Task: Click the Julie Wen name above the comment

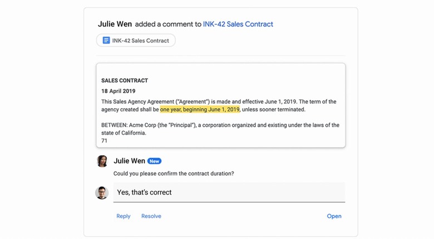Action: point(129,161)
